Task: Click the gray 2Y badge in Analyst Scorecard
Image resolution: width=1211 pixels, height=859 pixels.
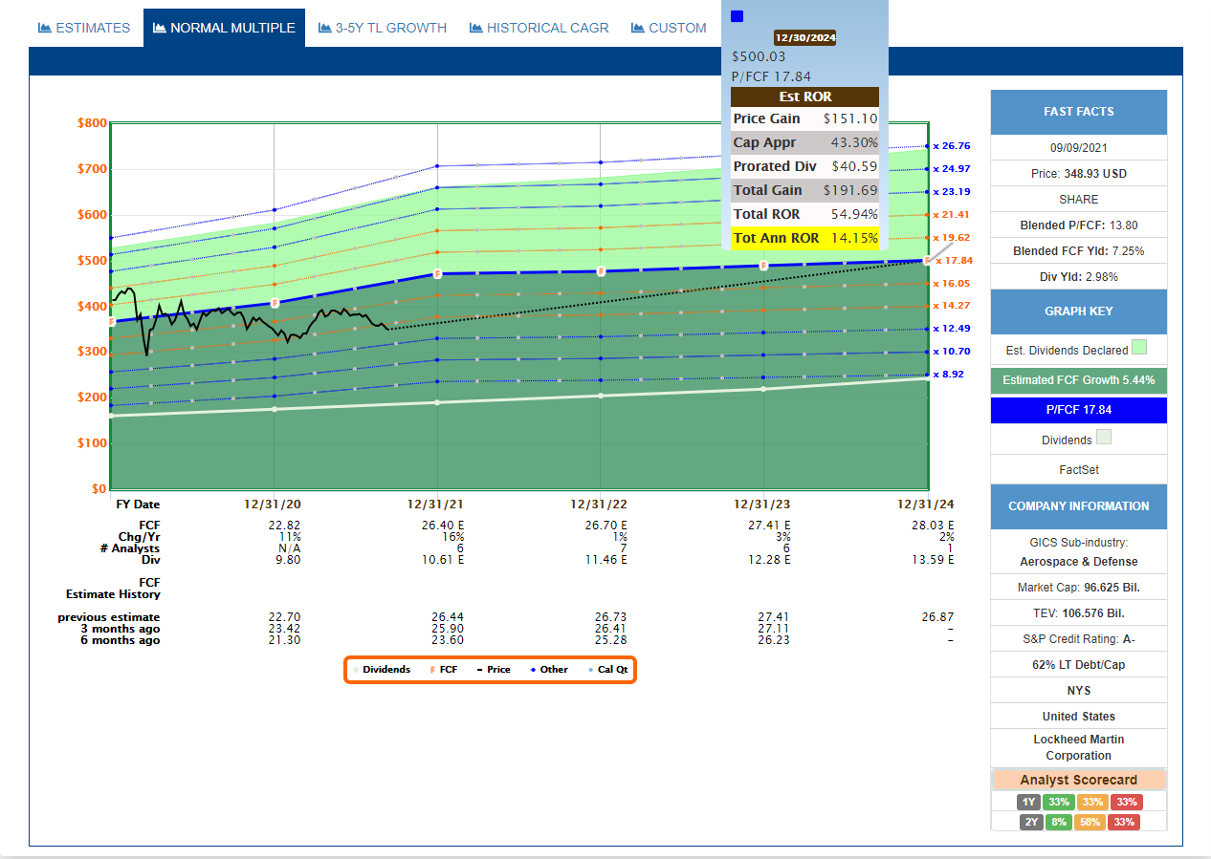Action: [x=1030, y=822]
